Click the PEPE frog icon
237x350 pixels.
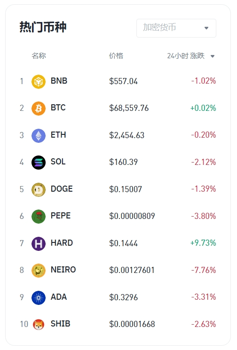39,217
